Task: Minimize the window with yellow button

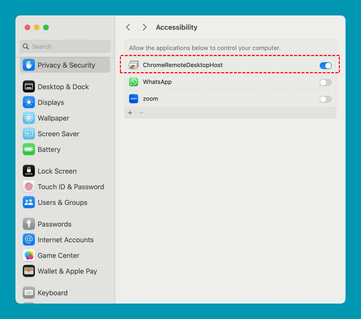Action: pos(37,27)
